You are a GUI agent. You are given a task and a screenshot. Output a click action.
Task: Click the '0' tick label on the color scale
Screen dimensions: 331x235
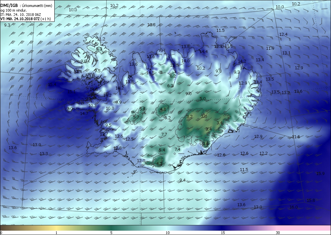[1, 233]
